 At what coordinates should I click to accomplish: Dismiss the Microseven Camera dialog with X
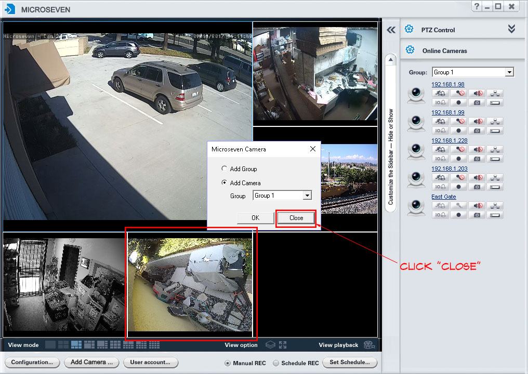[313, 149]
